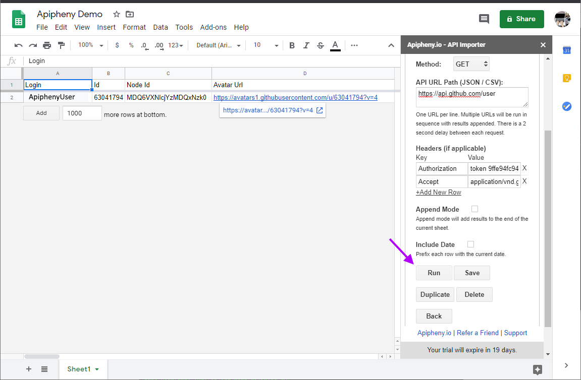Select the Paint format tool
The height and width of the screenshot is (380, 581).
[x=61, y=45]
